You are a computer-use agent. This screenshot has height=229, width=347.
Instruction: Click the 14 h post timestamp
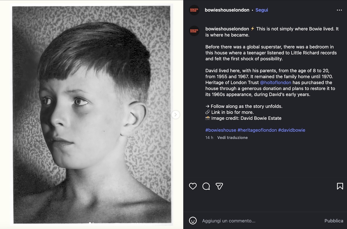pyautogui.click(x=209, y=138)
